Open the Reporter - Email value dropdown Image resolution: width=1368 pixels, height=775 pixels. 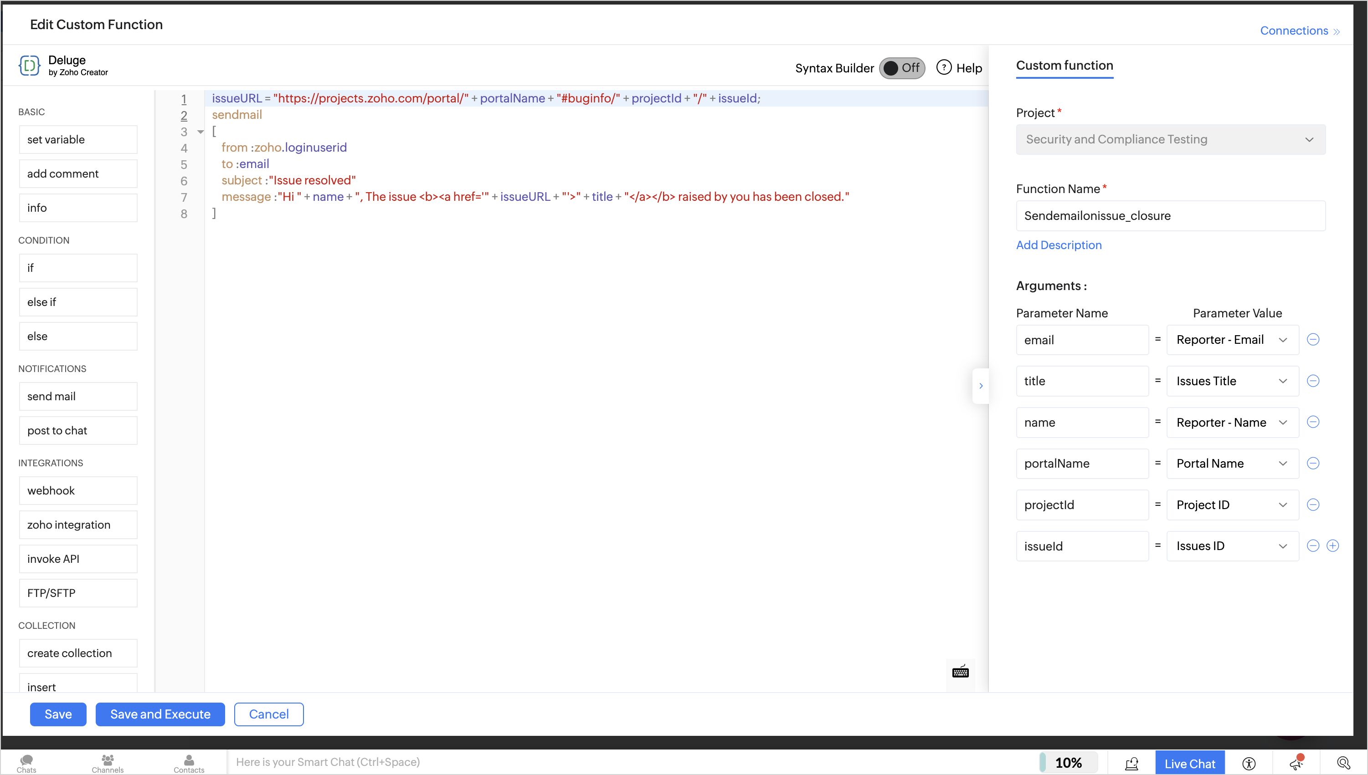click(x=1232, y=340)
